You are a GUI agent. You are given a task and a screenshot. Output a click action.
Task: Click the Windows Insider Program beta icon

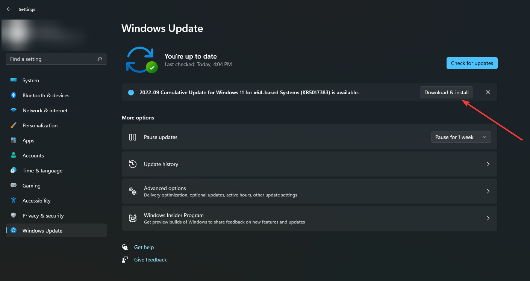(132, 218)
